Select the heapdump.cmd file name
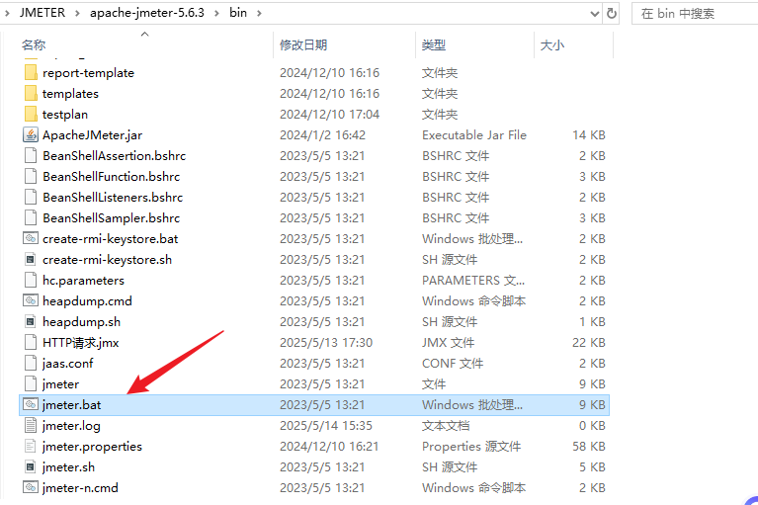 87,301
